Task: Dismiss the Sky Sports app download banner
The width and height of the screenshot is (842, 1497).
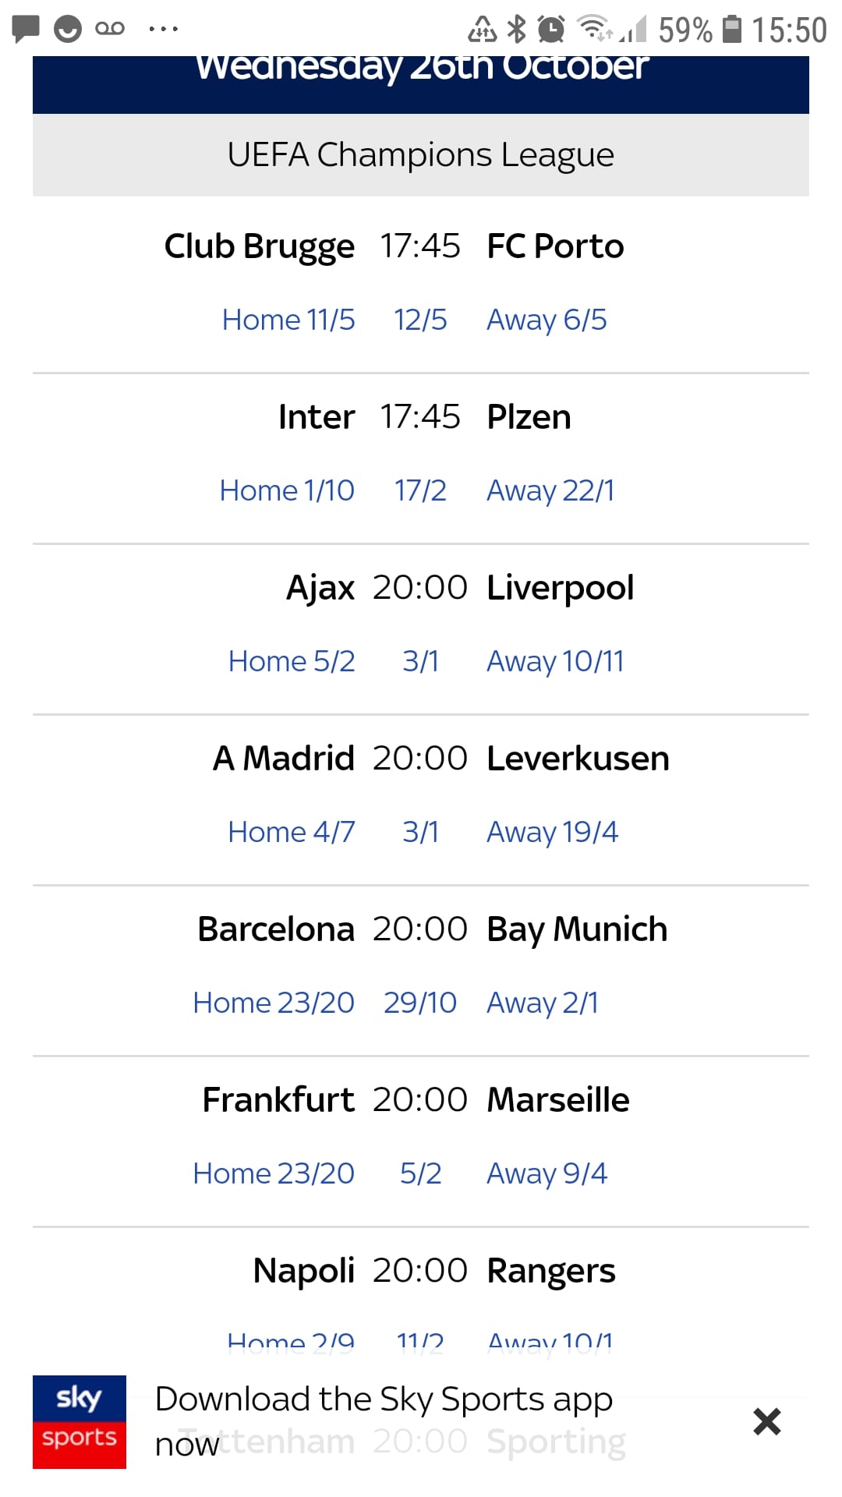Action: pyautogui.click(x=766, y=1421)
